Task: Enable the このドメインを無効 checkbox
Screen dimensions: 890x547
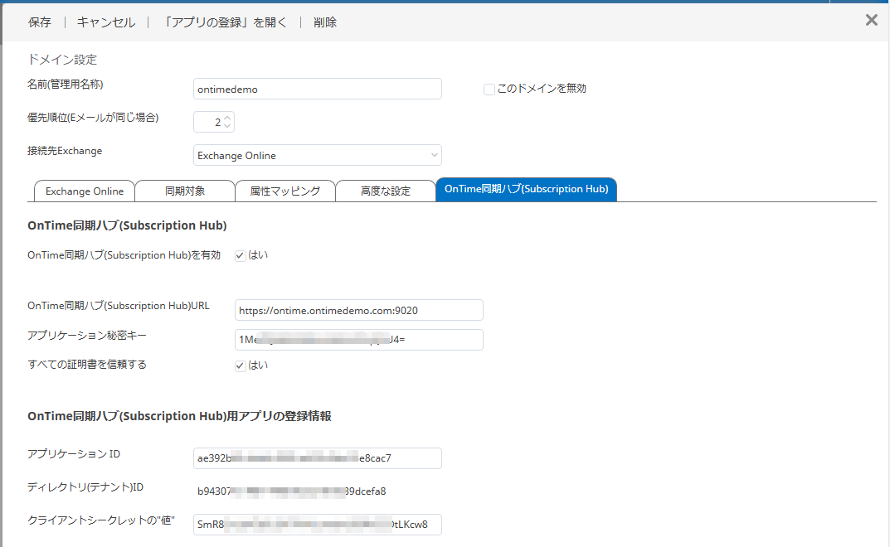Action: pos(489,90)
